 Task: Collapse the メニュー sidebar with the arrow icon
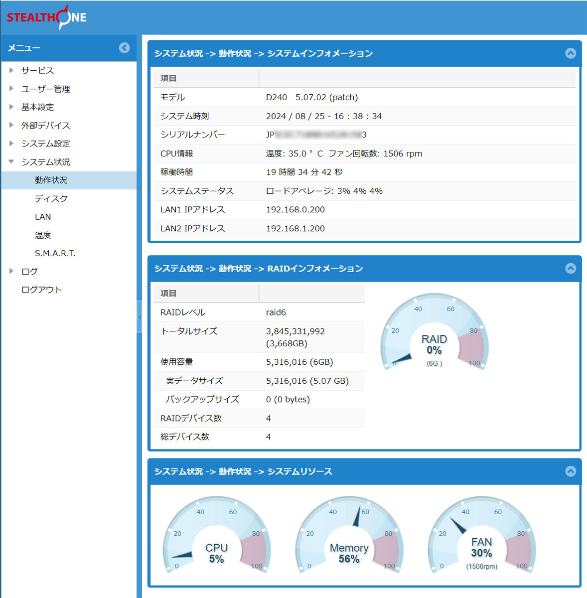click(x=124, y=48)
